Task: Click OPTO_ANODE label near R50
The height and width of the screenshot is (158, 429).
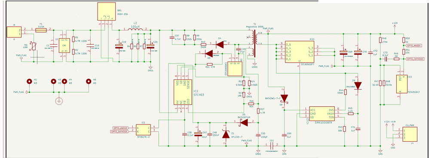Action: coord(414,46)
